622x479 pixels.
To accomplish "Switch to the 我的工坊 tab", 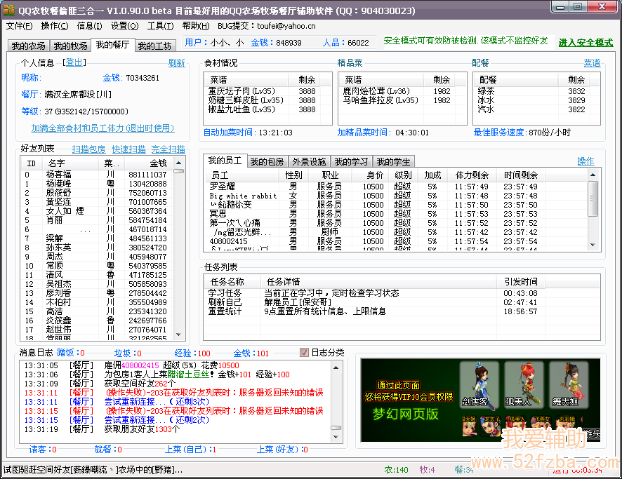I will 154,46.
